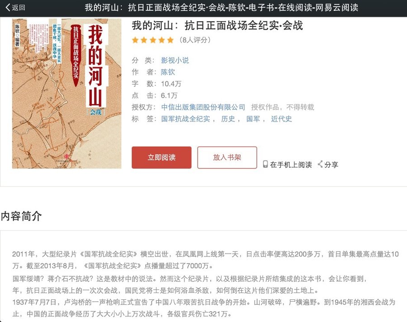This screenshot has height=322, width=407.
Task: Click the 我的河山 book cover image
Action: pos(66,94)
